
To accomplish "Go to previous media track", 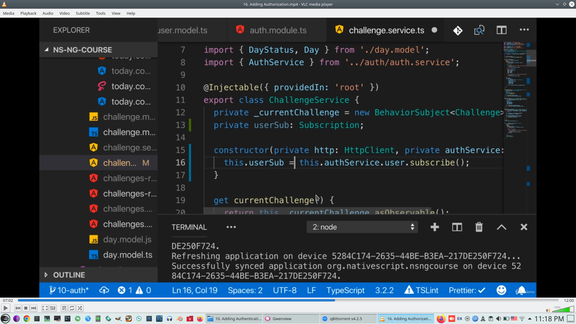I will pyautogui.click(x=18, y=308).
